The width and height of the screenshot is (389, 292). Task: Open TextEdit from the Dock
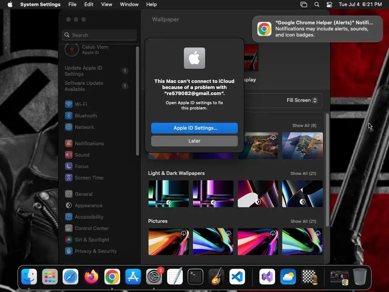click(x=175, y=276)
